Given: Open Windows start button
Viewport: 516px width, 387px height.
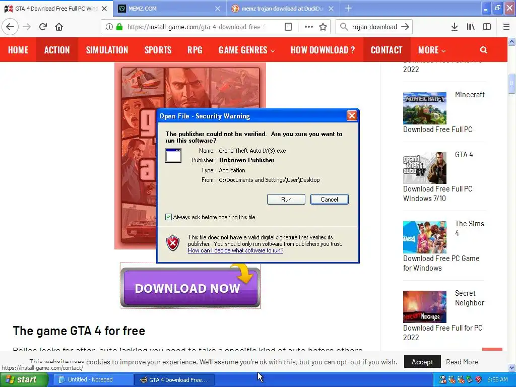Looking at the screenshot, I should 24,379.
